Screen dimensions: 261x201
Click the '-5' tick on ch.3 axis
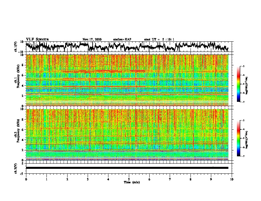click(x=22, y=174)
